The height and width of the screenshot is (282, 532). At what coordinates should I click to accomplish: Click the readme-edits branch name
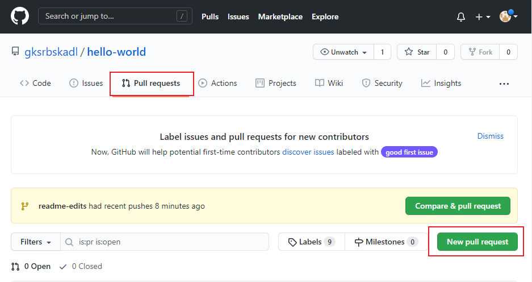62,206
